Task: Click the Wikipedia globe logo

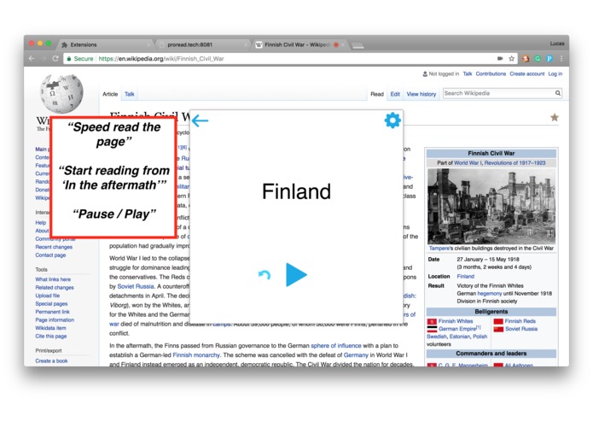Action: 61,93
